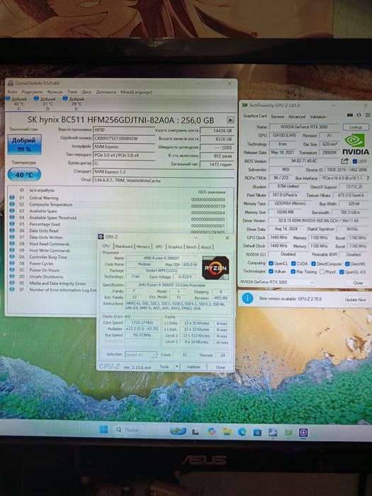The height and width of the screenshot is (496, 372).
Task: Open the File Explorer taskbar icon
Action: (x=227, y=432)
